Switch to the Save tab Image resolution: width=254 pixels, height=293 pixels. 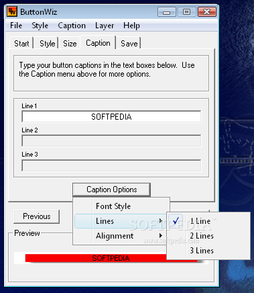[129, 43]
